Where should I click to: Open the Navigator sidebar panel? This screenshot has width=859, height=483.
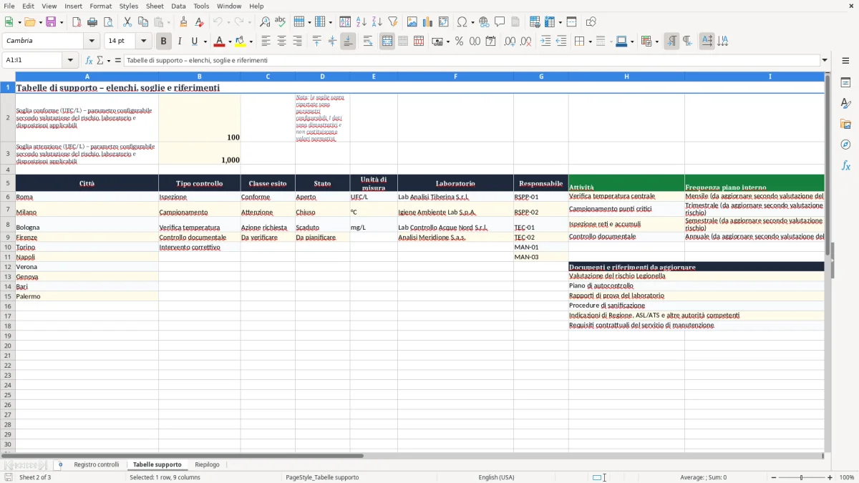click(x=845, y=145)
